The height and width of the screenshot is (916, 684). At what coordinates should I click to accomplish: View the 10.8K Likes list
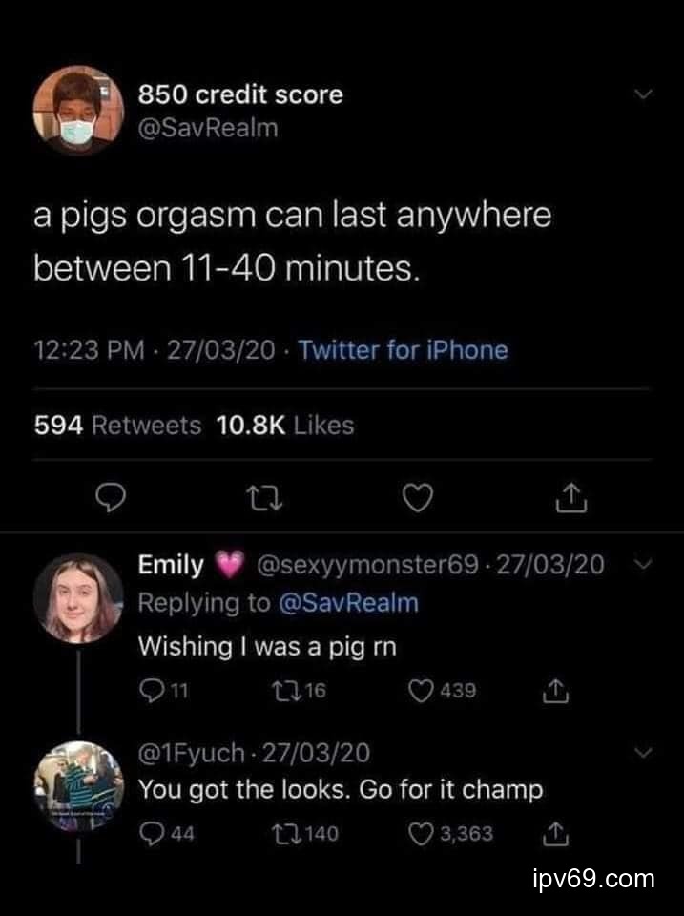point(285,426)
